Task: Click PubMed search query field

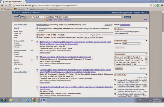Action: pos(85,17)
